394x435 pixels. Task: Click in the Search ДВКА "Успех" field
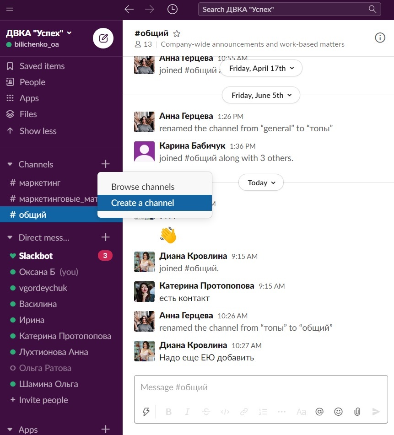tap(289, 10)
